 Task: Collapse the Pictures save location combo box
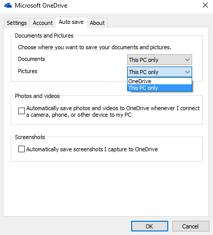pos(160,72)
